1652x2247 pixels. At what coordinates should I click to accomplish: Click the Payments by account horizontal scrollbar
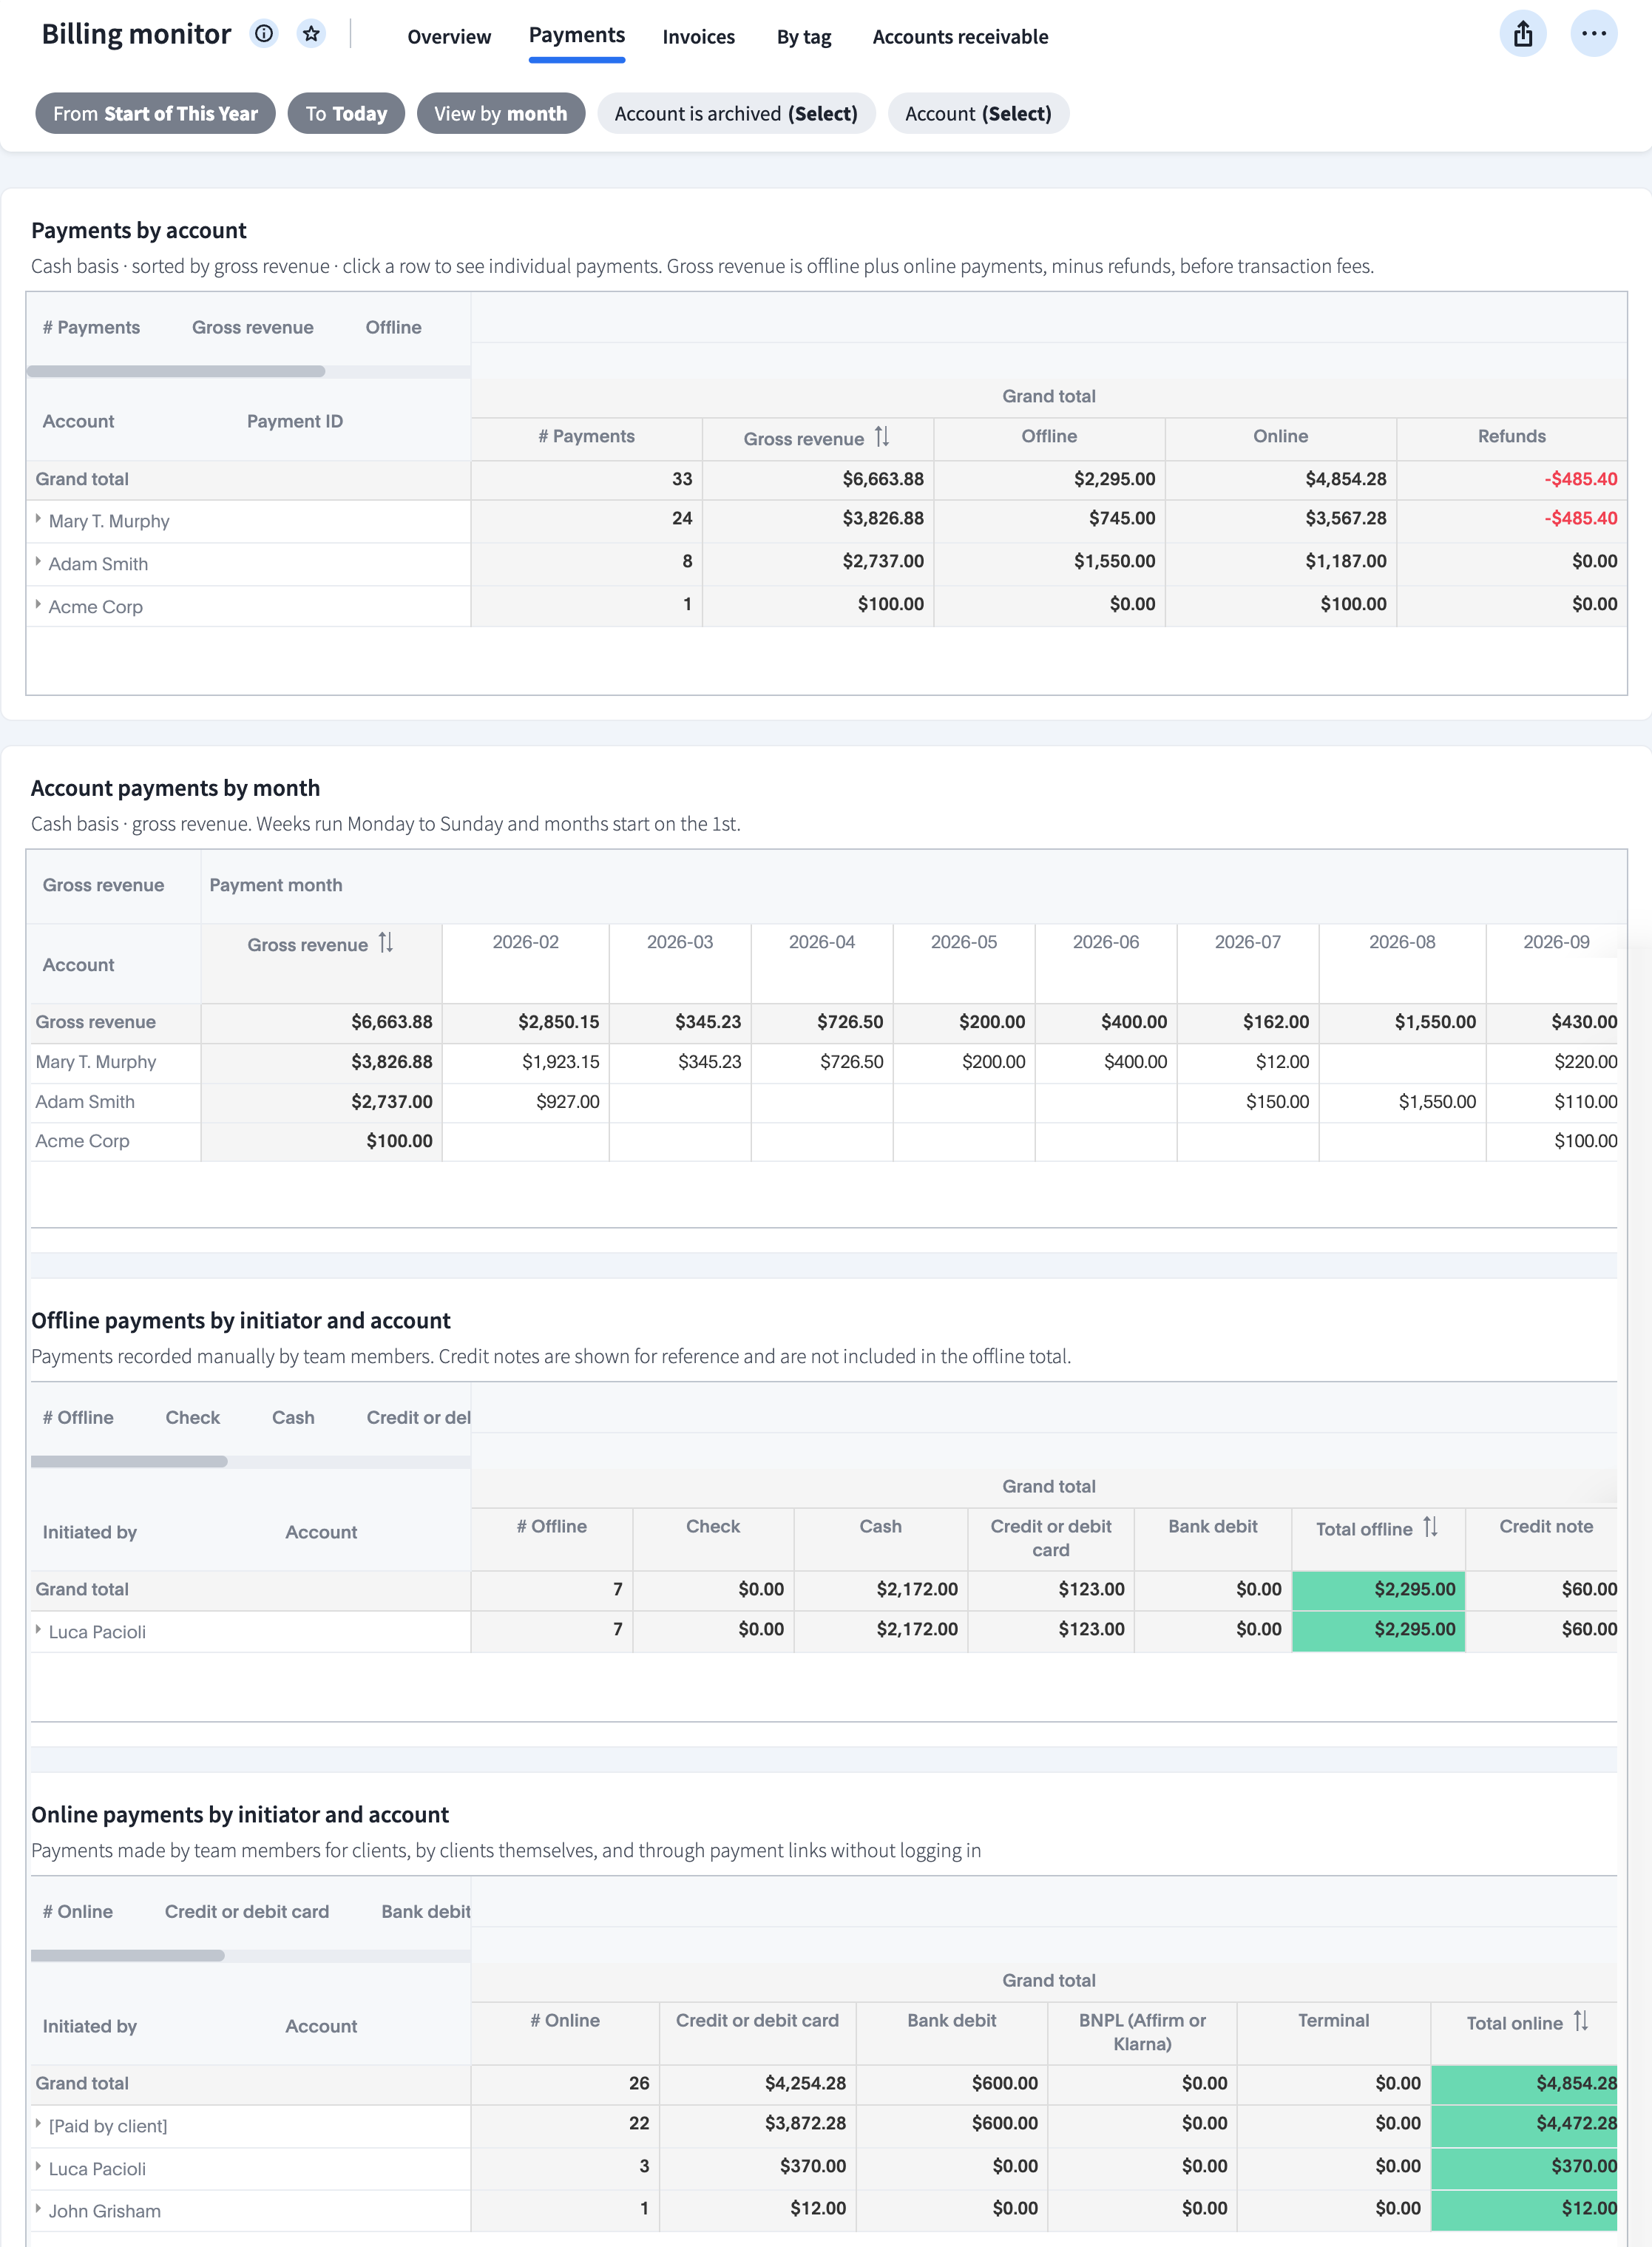176,371
